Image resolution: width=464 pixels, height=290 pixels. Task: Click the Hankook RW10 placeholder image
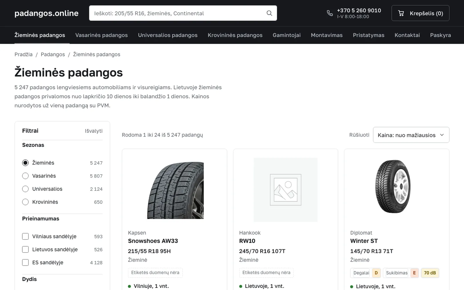tap(286, 190)
